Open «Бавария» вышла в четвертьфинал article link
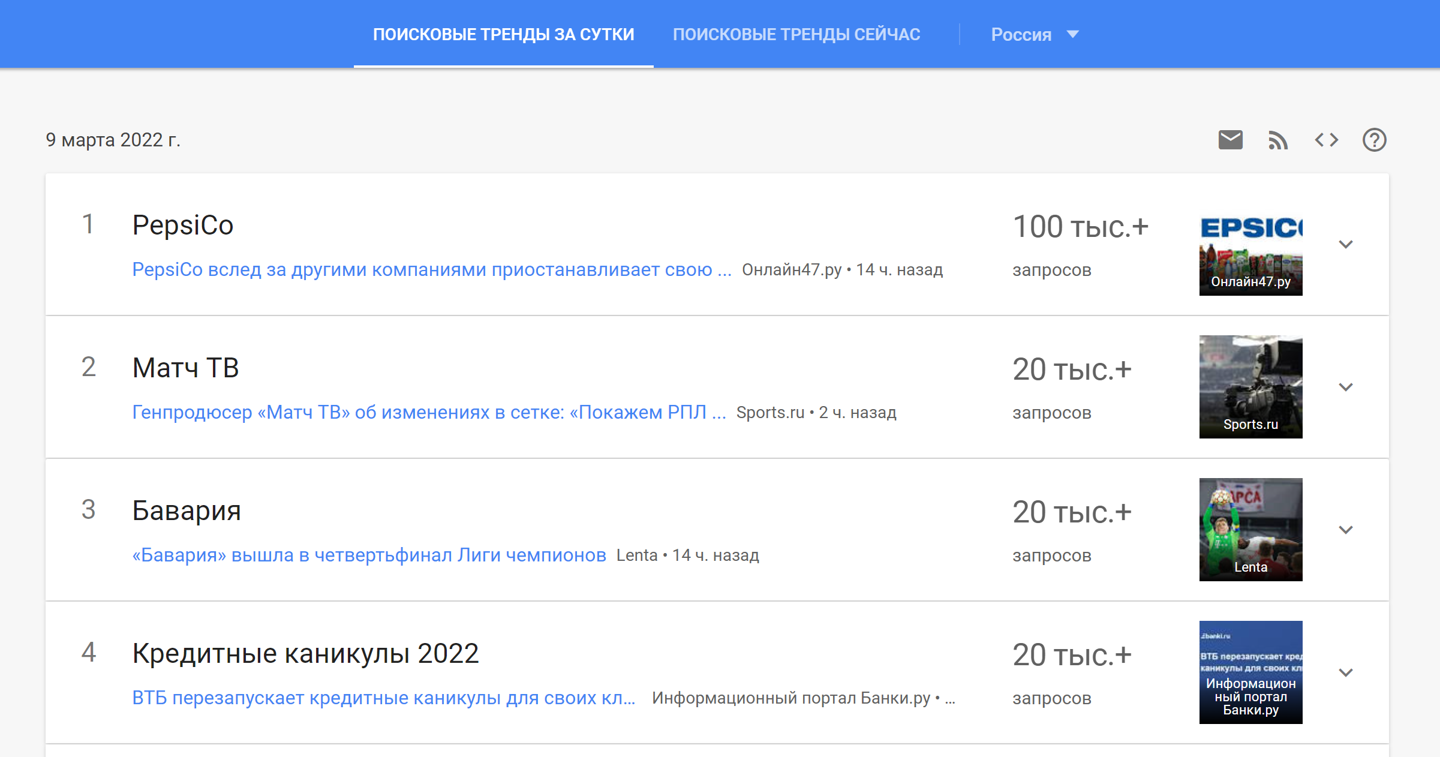The image size is (1440, 757). (x=369, y=555)
